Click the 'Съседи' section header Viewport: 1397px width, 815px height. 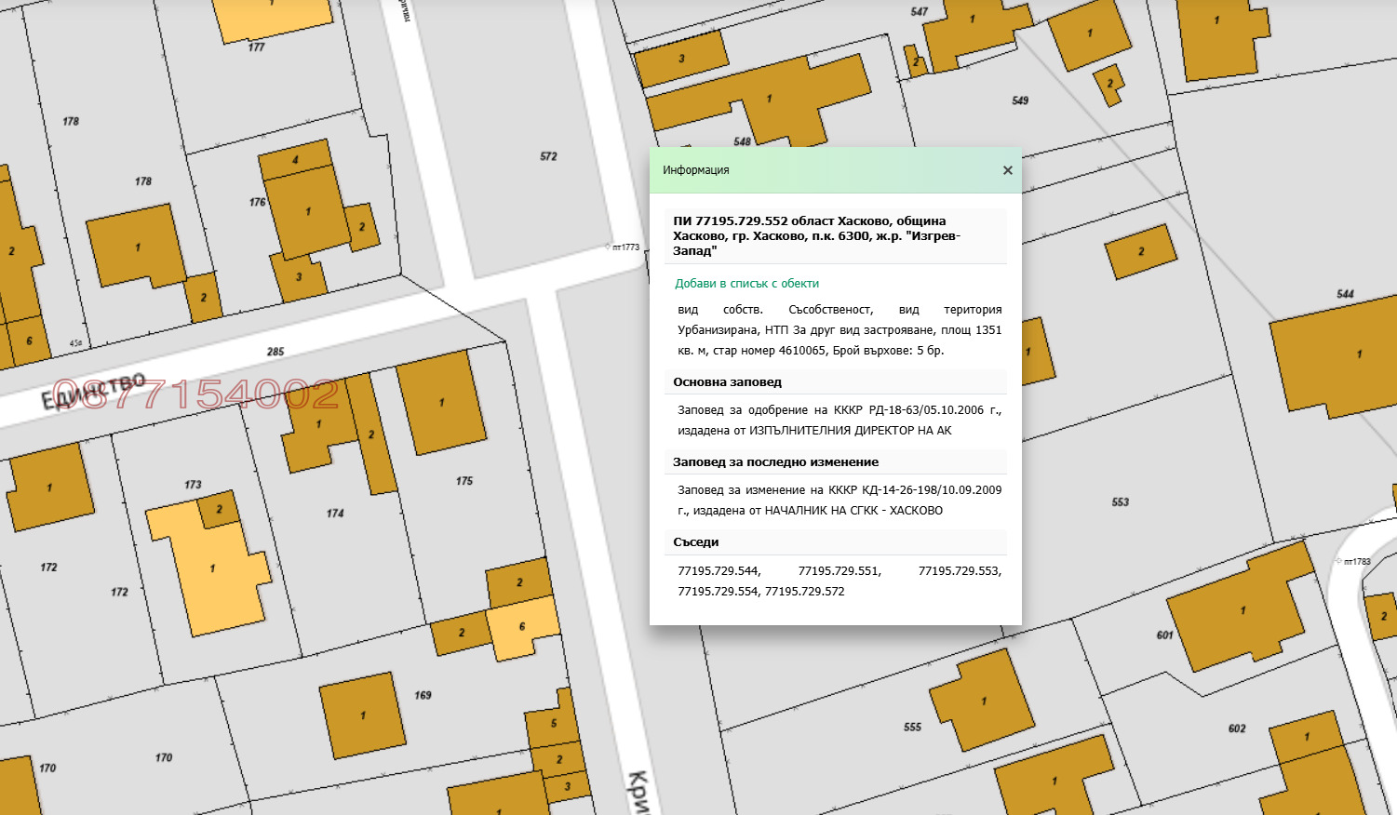696,542
